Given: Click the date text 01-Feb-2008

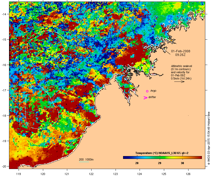Looking at the screenshot, I should [x=181, y=51].
